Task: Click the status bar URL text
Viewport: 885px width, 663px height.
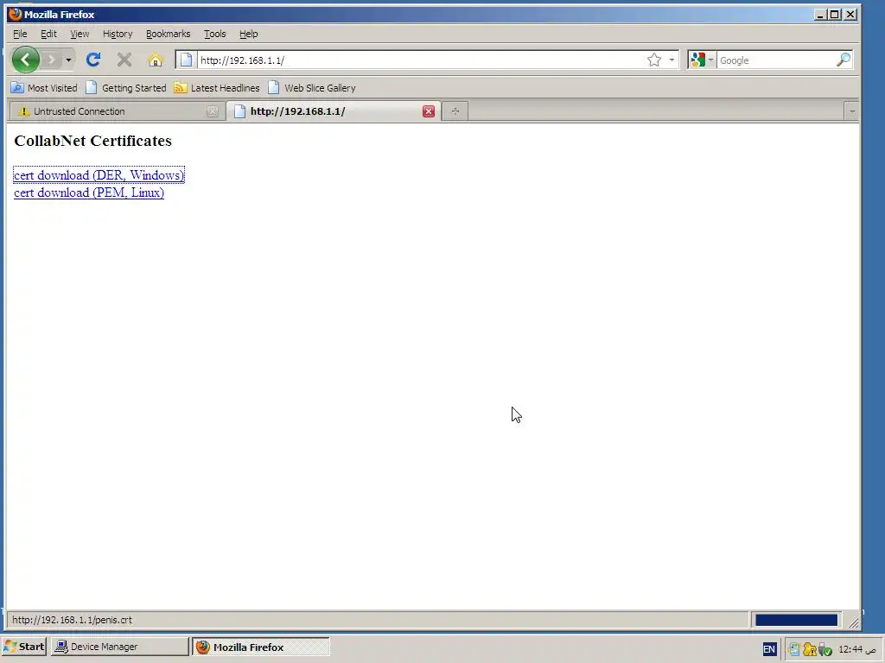Action: pyautogui.click(x=73, y=620)
